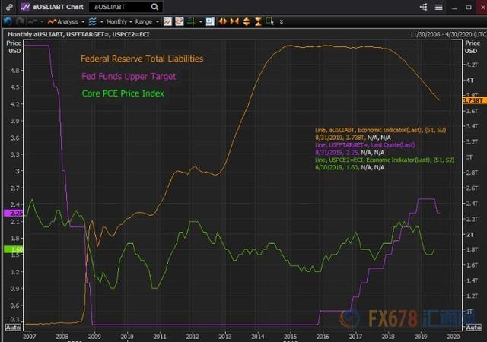Expand the Monthly interval dropdown
The width and height of the screenshot is (487, 342).
pyautogui.click(x=119, y=22)
